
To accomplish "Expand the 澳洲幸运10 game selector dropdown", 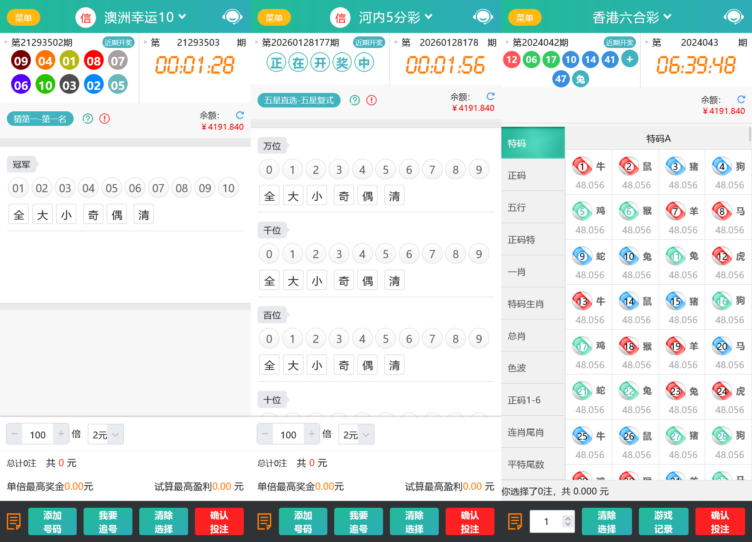I will click(x=182, y=17).
